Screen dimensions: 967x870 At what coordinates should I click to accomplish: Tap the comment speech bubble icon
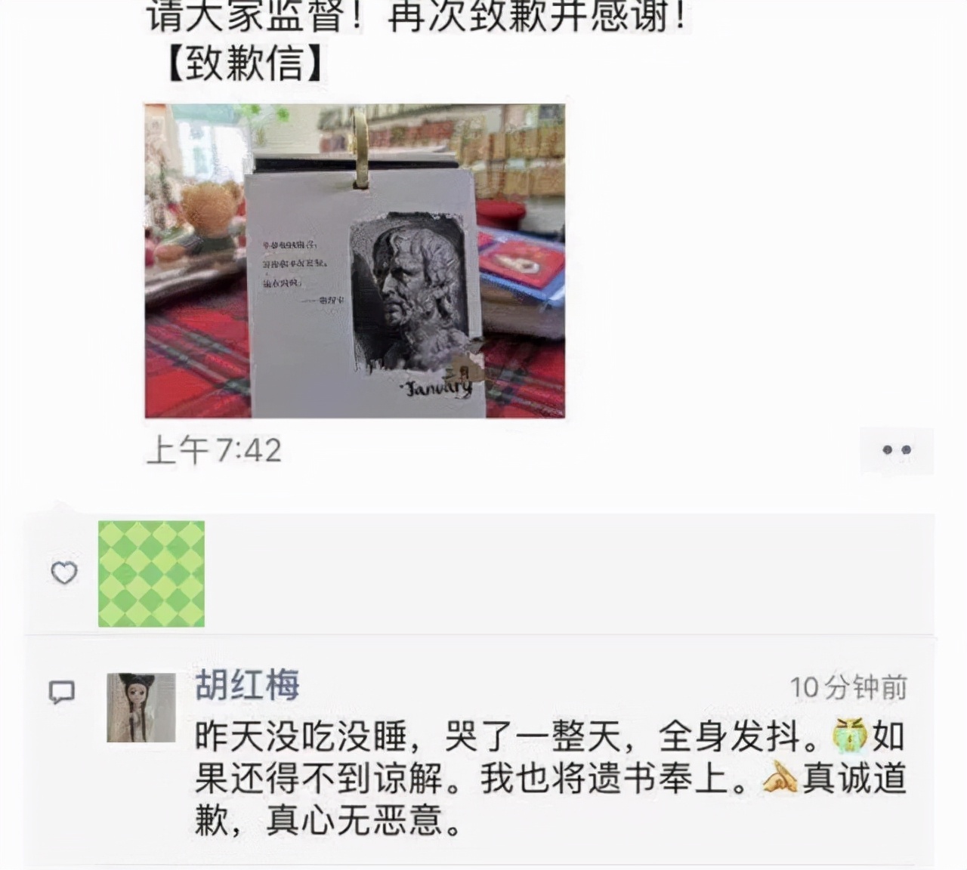pos(62,692)
